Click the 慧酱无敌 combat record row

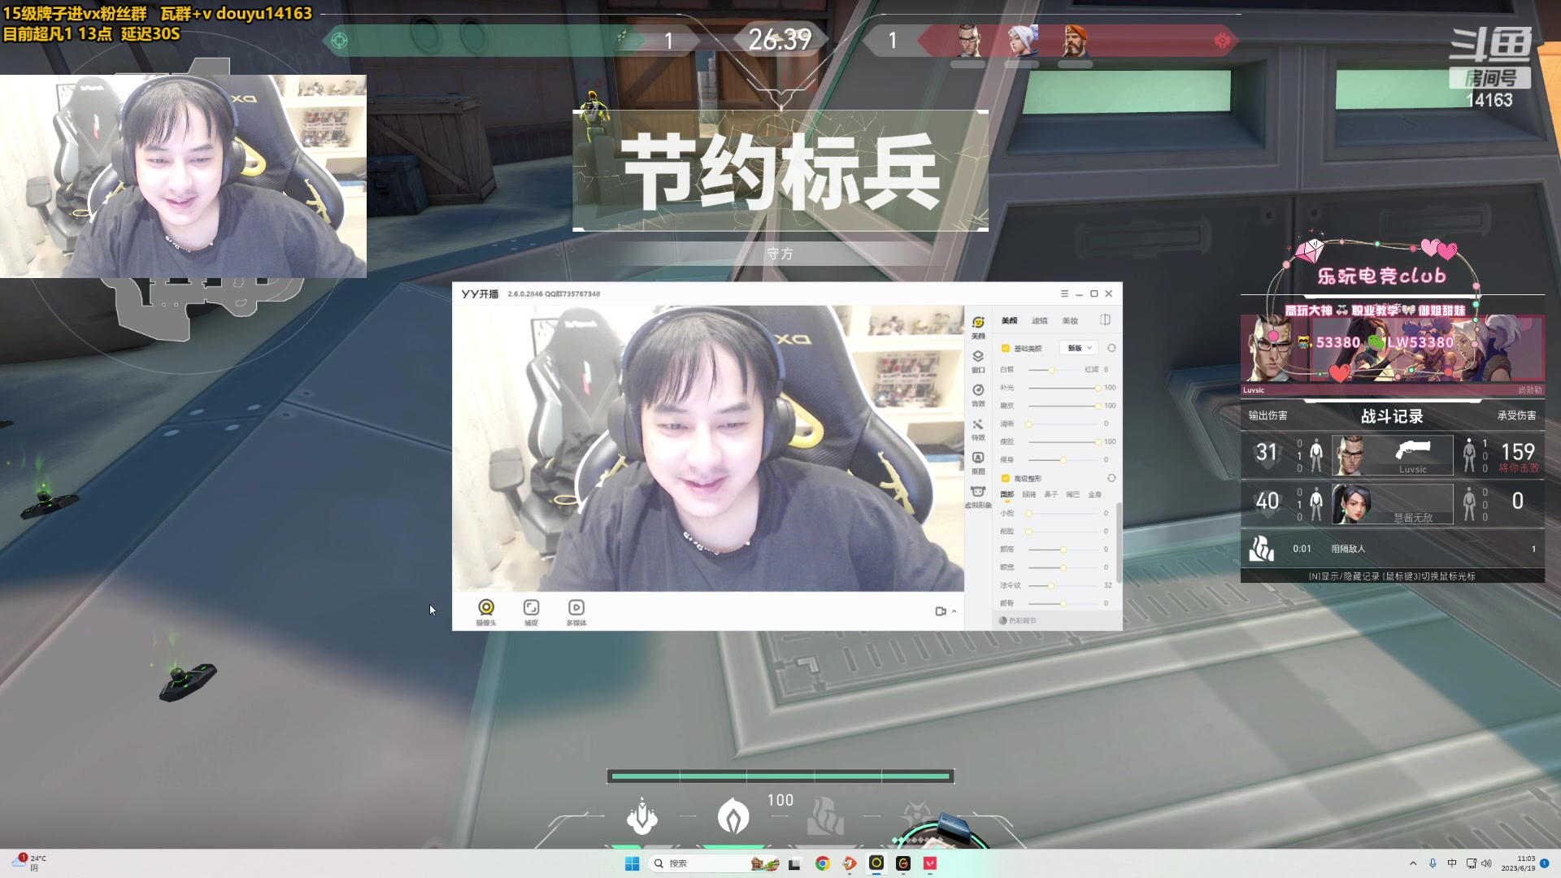pos(1392,503)
